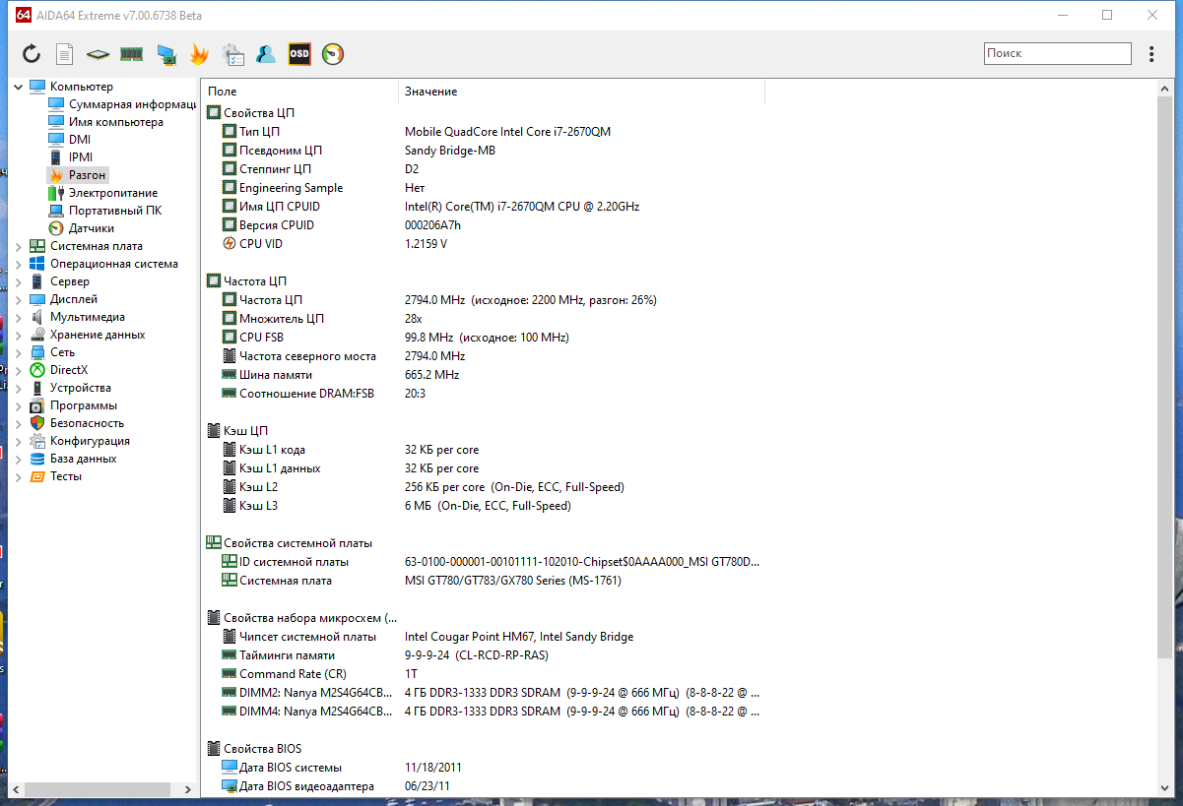The image size is (1183, 806).
Task: Click the CPU VID lightning icon
Action: click(x=230, y=244)
